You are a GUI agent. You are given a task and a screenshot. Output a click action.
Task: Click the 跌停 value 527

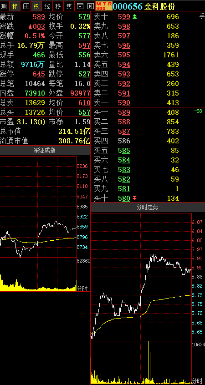coord(84,74)
